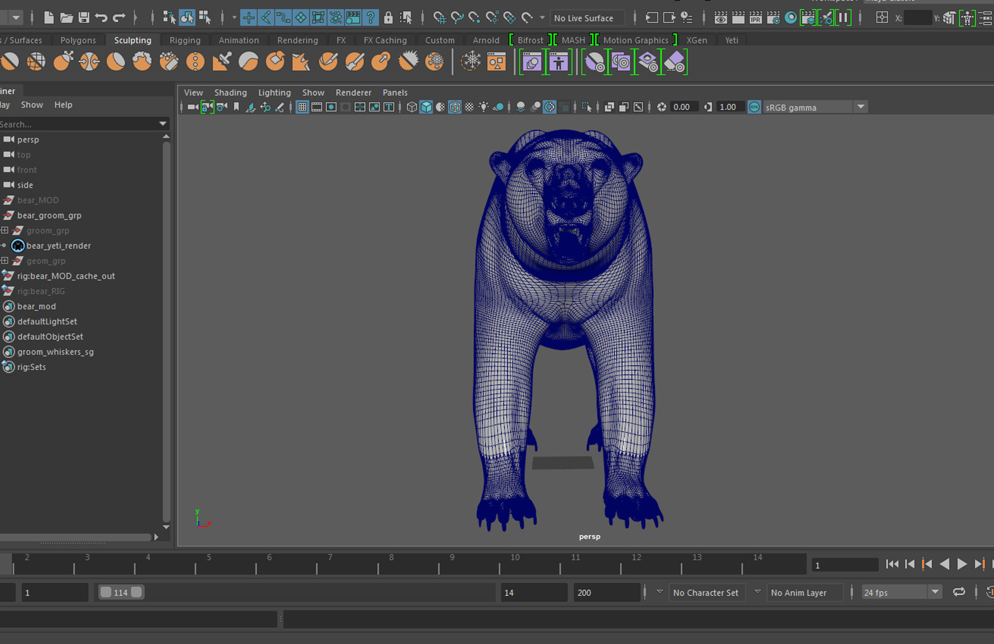Open the Shape Editor shelf icon
The width and height of the screenshot is (994, 644).
(x=532, y=62)
